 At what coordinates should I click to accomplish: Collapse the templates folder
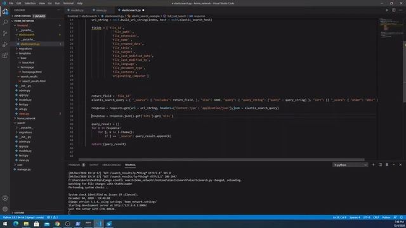coord(25,53)
